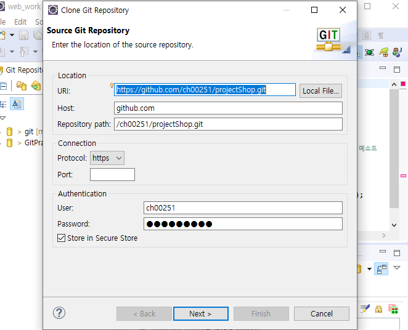Screen dimensions: 408x330
Task: Click the pink overview ruler marker
Action: pos(403,176)
